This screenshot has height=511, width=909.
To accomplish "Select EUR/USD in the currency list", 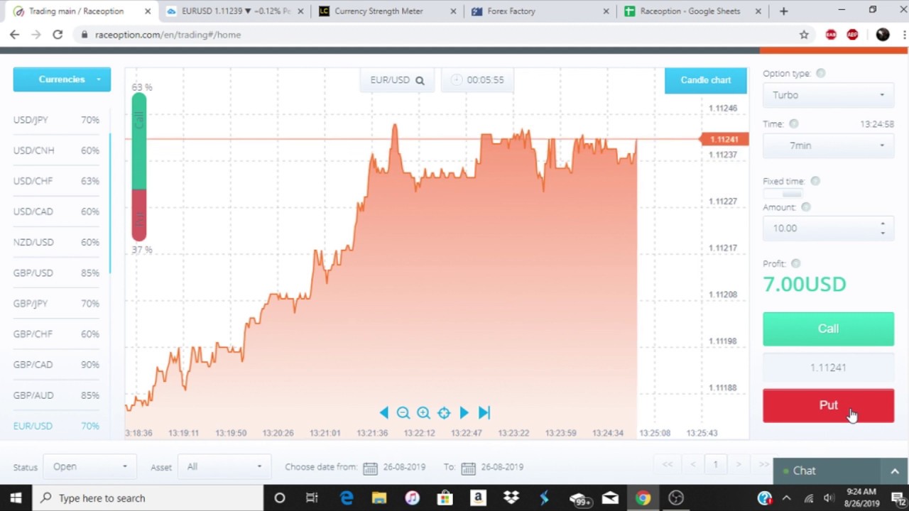I will [x=56, y=426].
